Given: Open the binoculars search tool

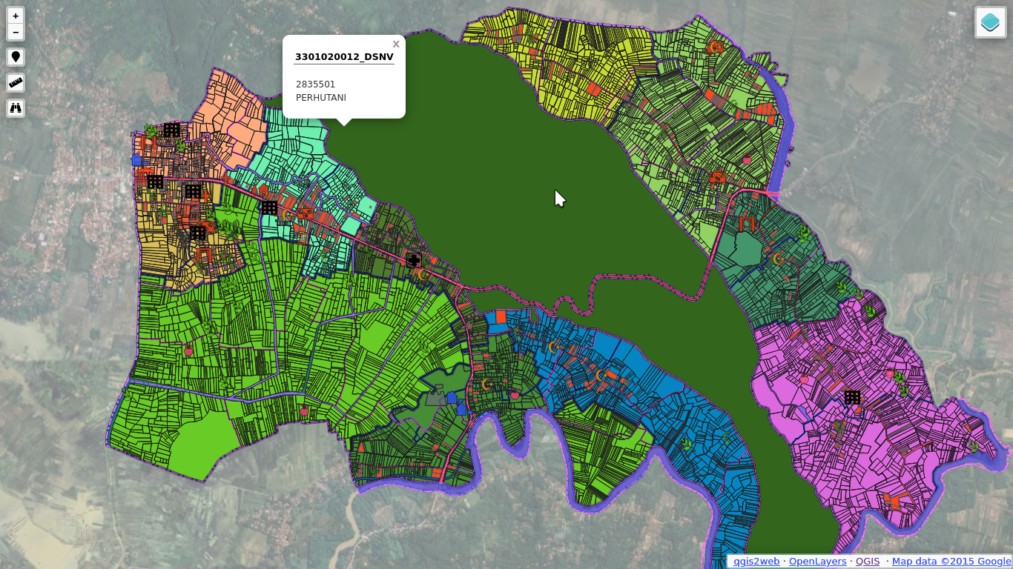Looking at the screenshot, I should pyautogui.click(x=16, y=108).
